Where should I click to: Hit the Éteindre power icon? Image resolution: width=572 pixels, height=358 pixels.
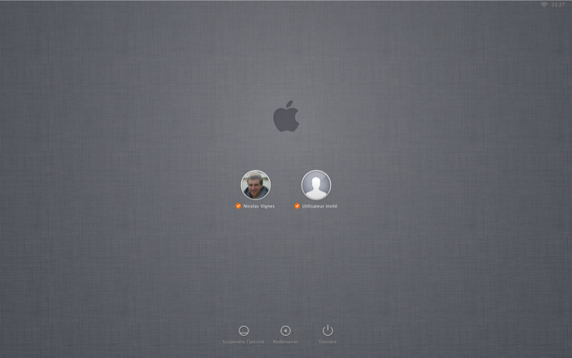(x=328, y=330)
